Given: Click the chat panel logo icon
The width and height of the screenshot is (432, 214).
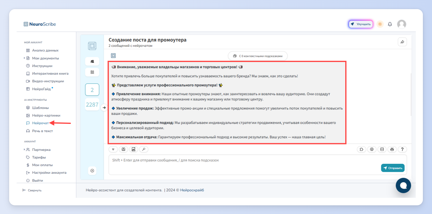Looking at the screenshot, I should [92, 46].
